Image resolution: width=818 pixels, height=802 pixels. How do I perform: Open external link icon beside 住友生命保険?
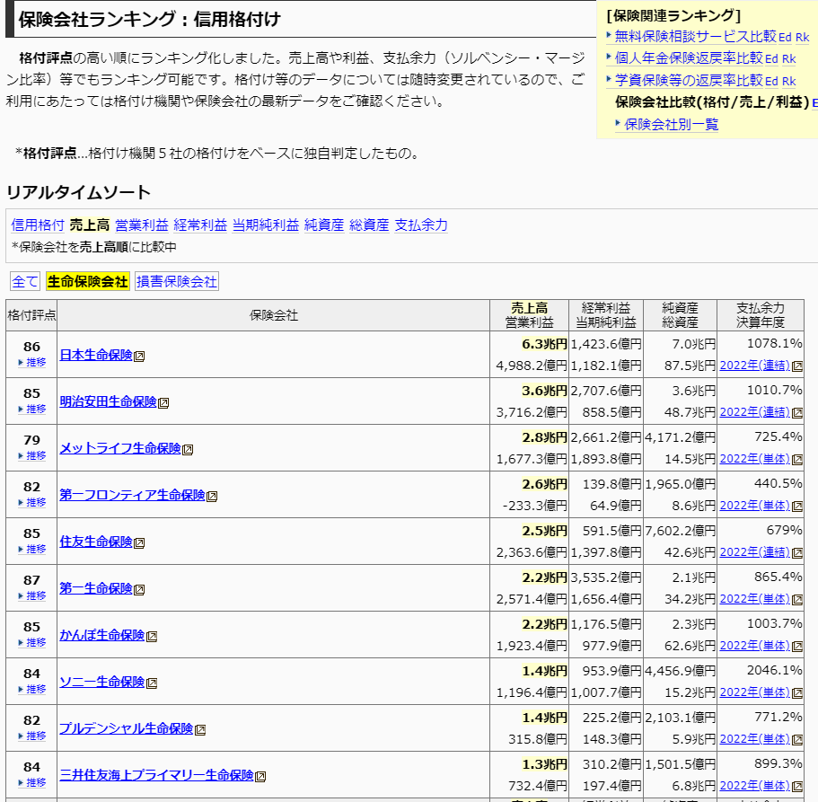(139, 543)
